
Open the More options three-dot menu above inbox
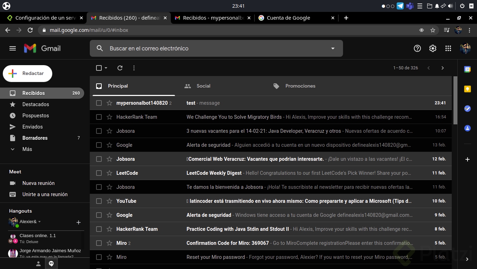click(134, 68)
